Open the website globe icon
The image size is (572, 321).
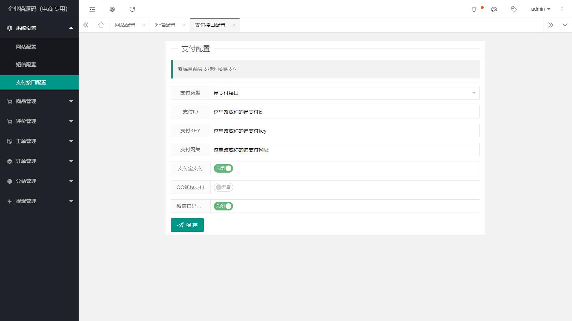coord(112,9)
